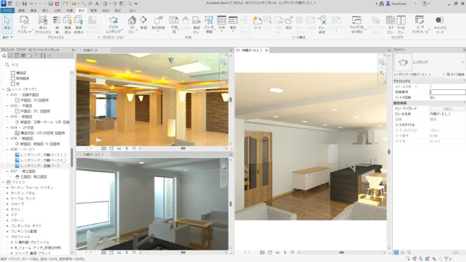
Task: Collapse the シート (すべて) tree node
Action: [3, 89]
